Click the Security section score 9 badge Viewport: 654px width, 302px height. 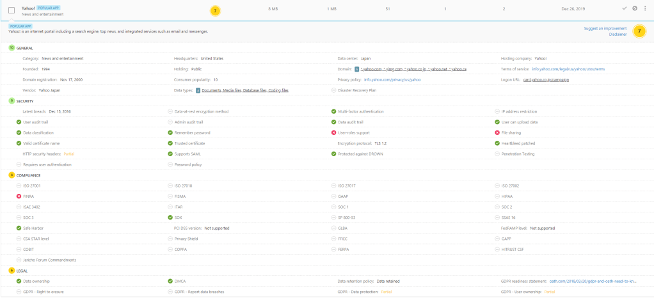coord(12,101)
